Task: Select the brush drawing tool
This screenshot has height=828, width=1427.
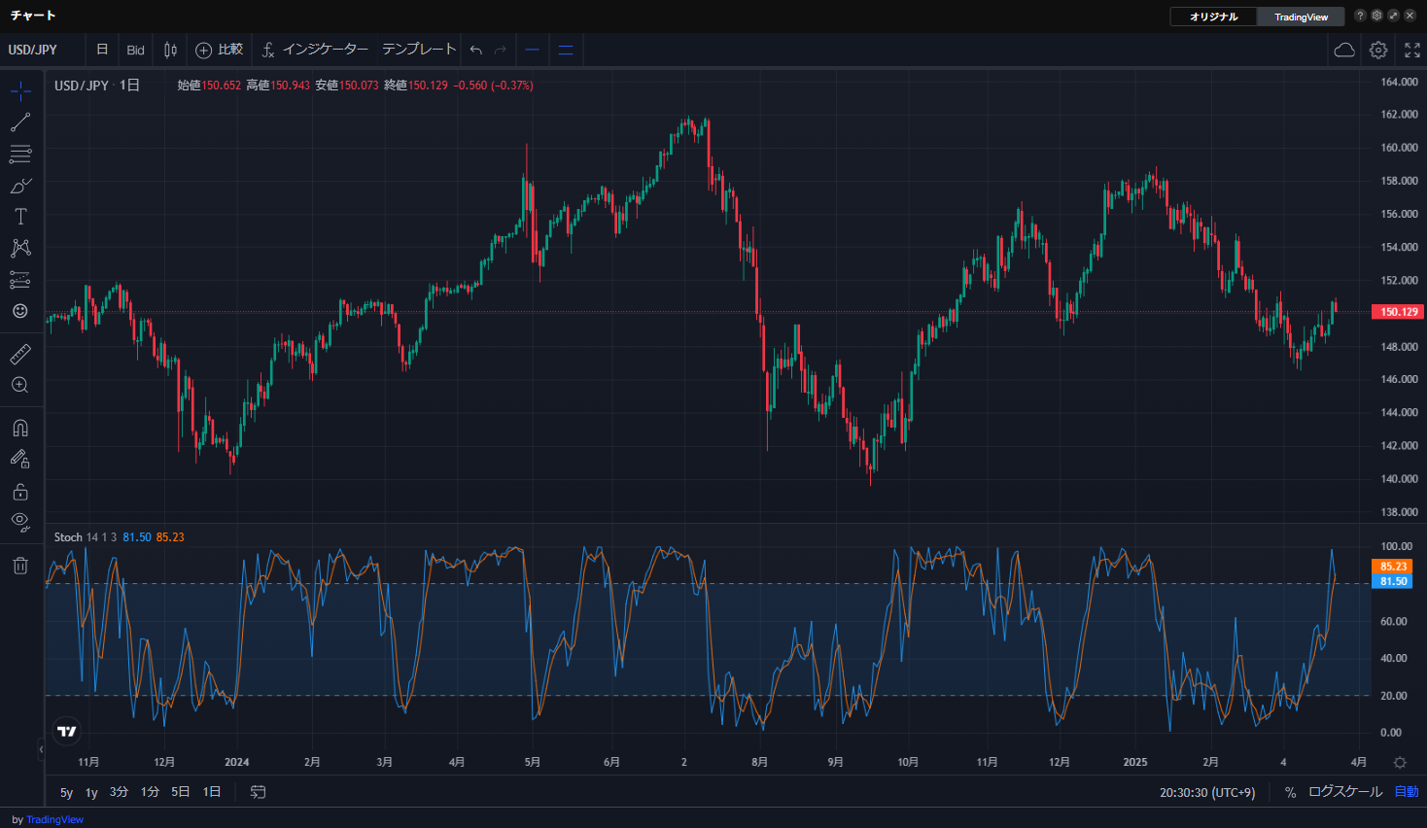Action: (x=20, y=186)
